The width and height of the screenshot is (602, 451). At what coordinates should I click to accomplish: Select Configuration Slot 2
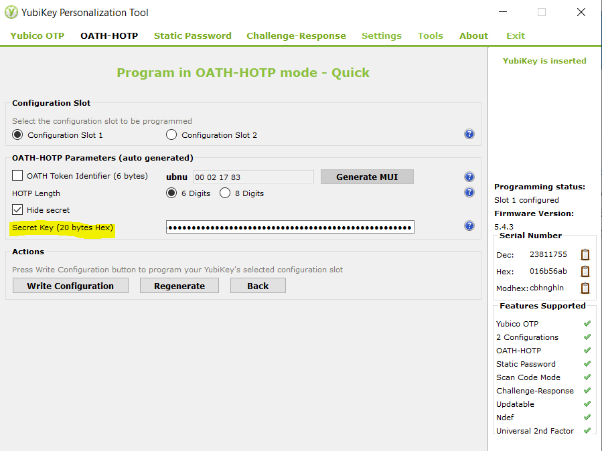coord(171,134)
